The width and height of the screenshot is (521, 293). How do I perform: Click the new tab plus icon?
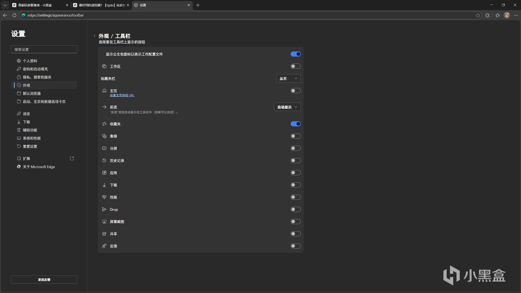[x=198, y=5]
